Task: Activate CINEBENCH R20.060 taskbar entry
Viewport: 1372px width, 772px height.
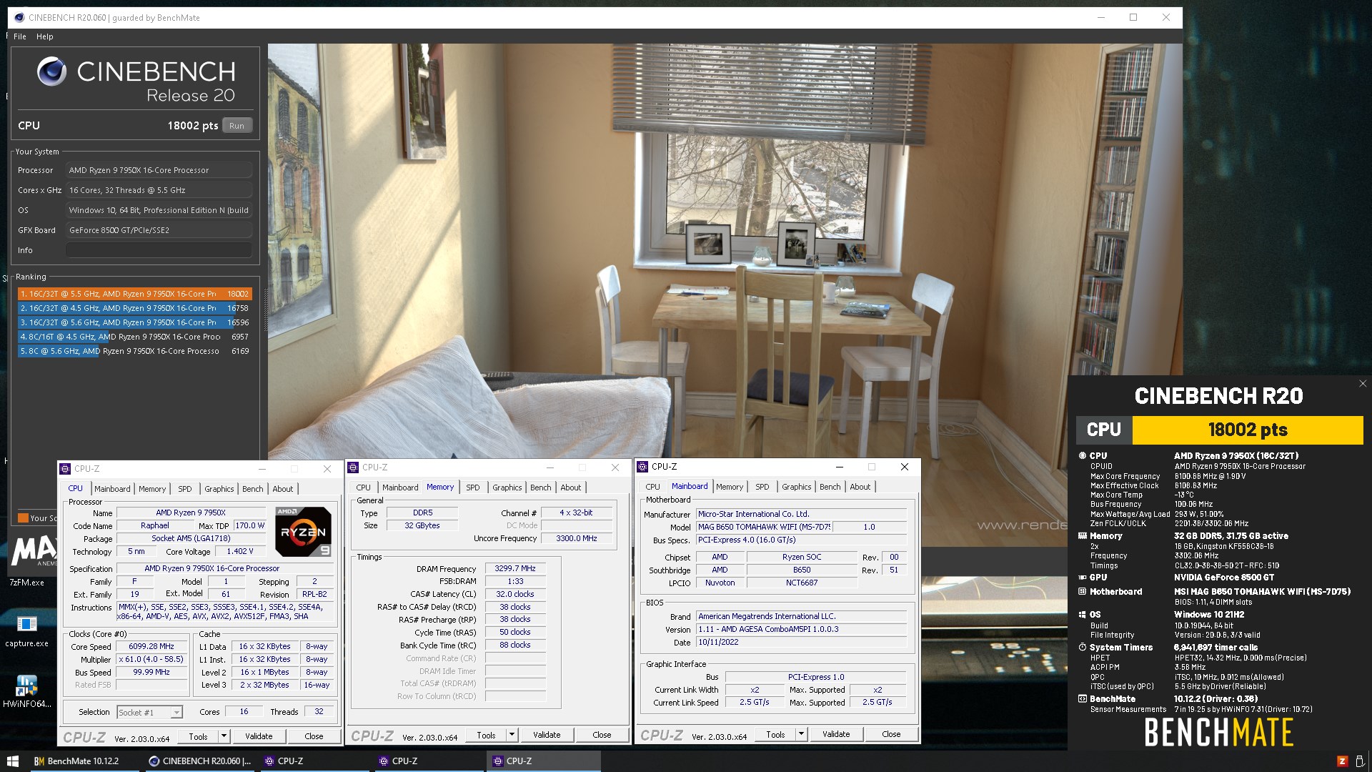Action: (x=199, y=761)
